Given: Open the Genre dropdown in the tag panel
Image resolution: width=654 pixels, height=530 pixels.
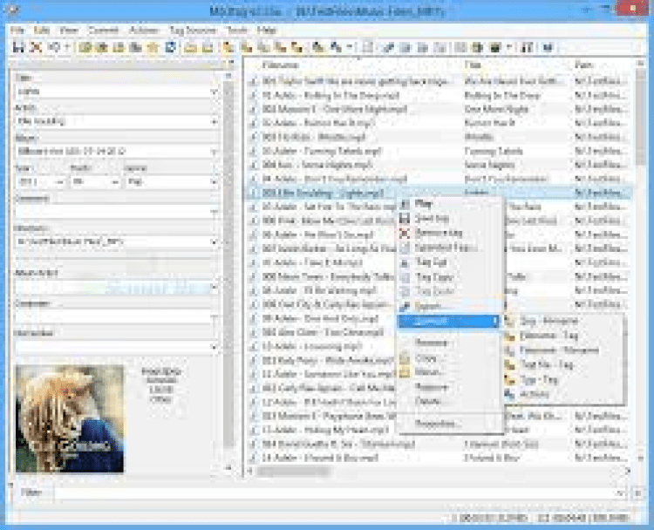Looking at the screenshot, I should coord(213,182).
